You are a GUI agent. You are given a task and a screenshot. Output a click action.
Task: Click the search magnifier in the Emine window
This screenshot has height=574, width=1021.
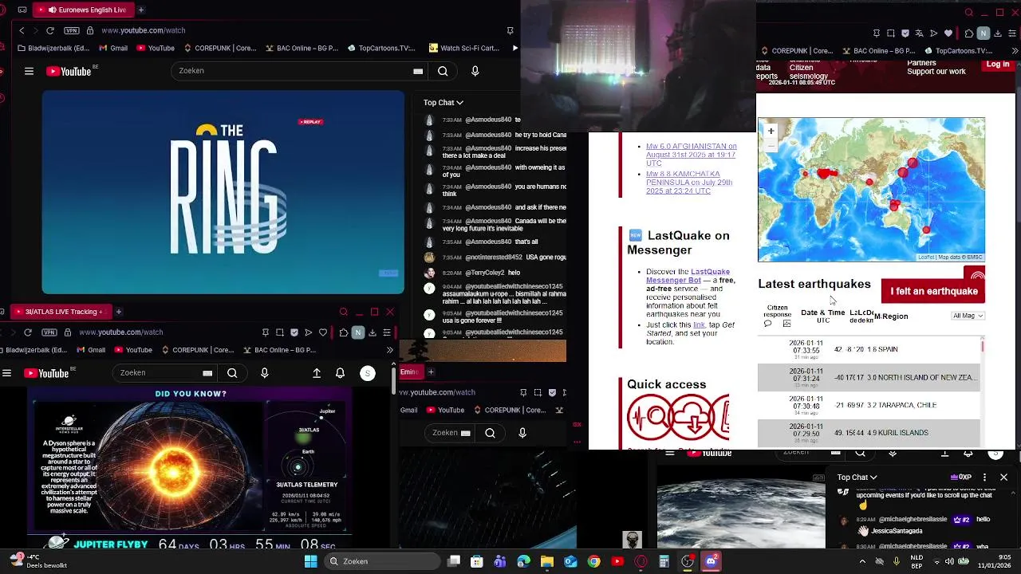(x=491, y=433)
